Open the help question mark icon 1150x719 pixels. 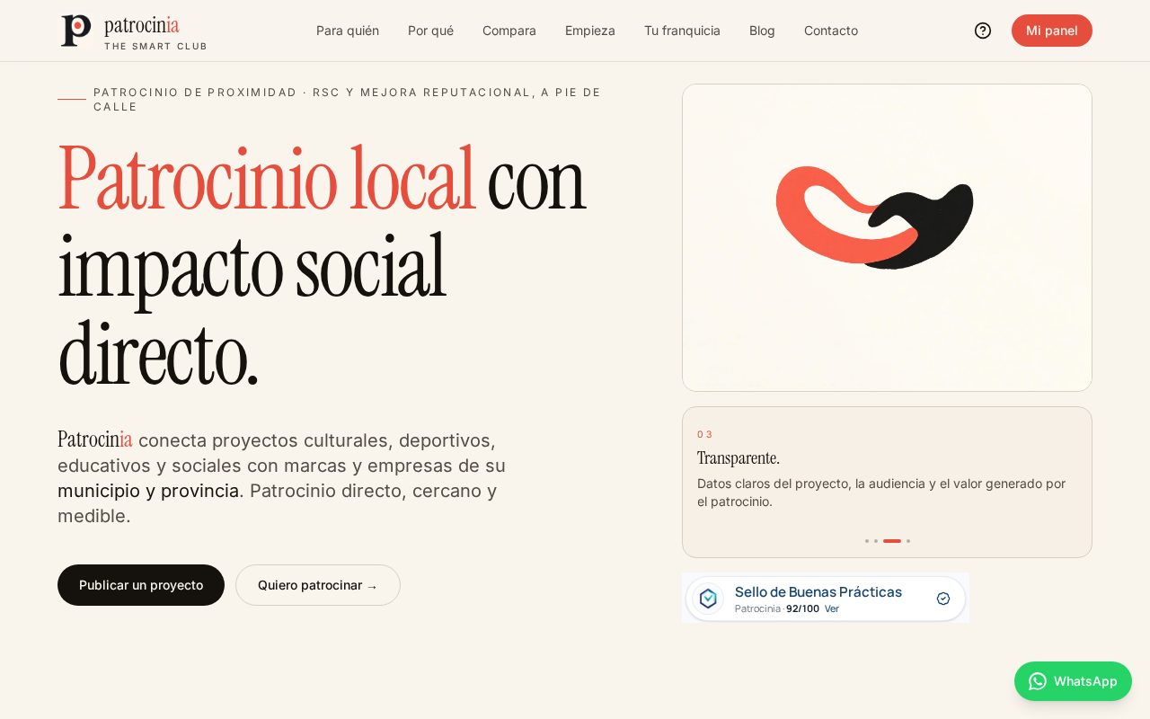pos(983,31)
